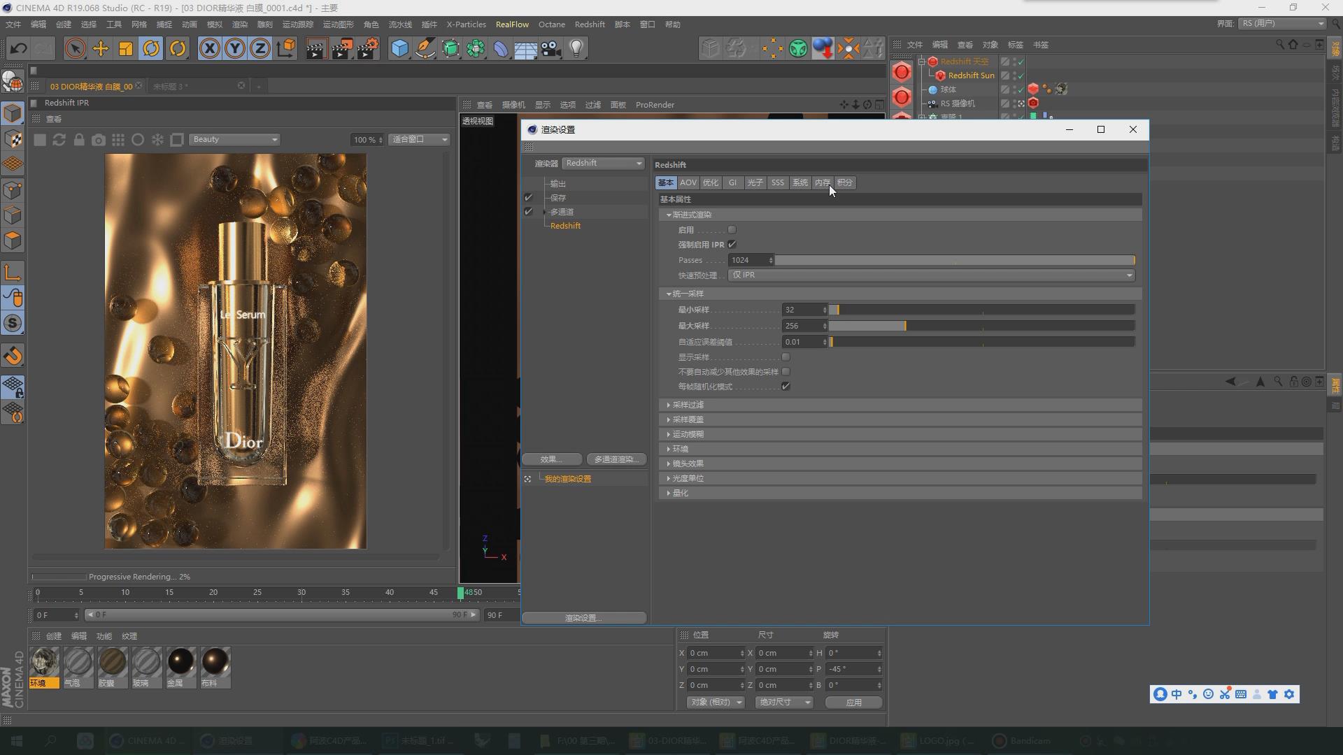Open the 渲染器 Redshift dropdown
The image size is (1343, 755).
click(603, 163)
